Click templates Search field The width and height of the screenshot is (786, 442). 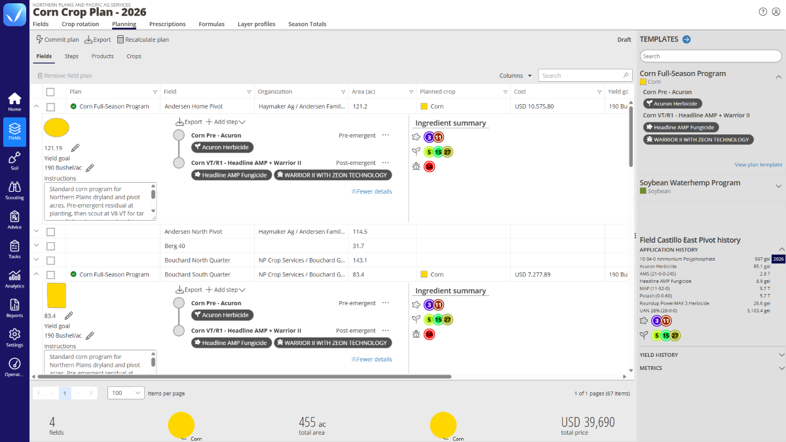[711, 56]
